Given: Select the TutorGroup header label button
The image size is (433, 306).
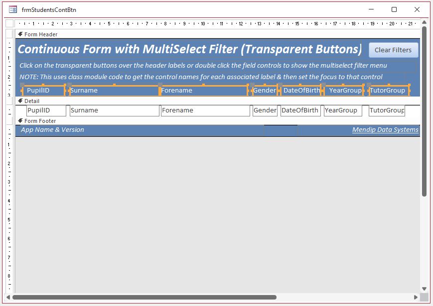Looking at the screenshot, I should tap(389, 91).
